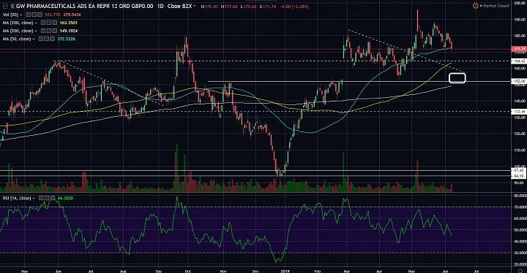Expand the MA (200, close) dropdown arrow
The height and width of the screenshot is (273, 527).
tap(36, 31)
